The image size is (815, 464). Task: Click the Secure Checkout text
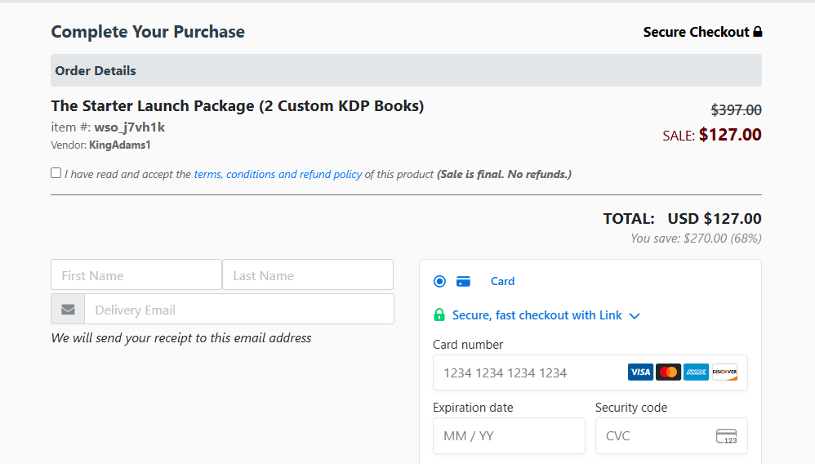(x=696, y=32)
